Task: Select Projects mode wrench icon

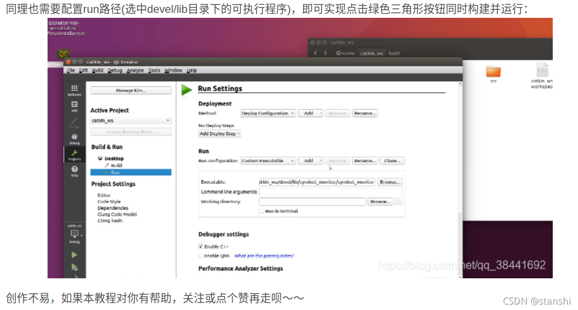Action: point(74,155)
